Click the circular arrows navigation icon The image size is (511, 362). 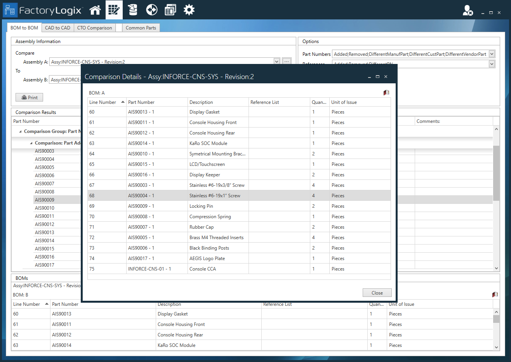pos(151,10)
